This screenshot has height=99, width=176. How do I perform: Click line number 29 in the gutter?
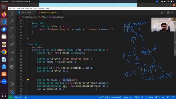21,68
